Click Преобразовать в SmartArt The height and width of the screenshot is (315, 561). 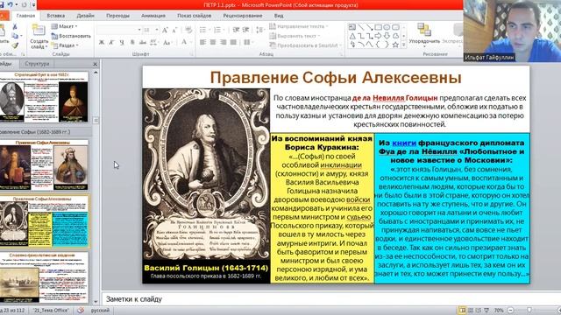click(x=305, y=45)
